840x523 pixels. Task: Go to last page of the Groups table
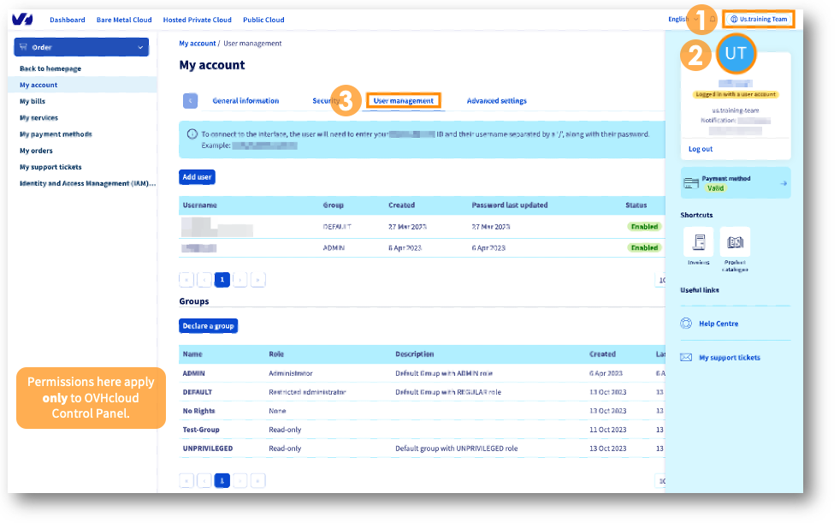257,481
